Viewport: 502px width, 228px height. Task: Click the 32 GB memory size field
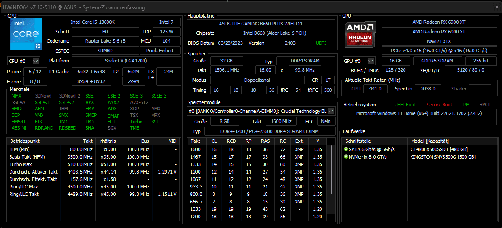pyautogui.click(x=227, y=61)
